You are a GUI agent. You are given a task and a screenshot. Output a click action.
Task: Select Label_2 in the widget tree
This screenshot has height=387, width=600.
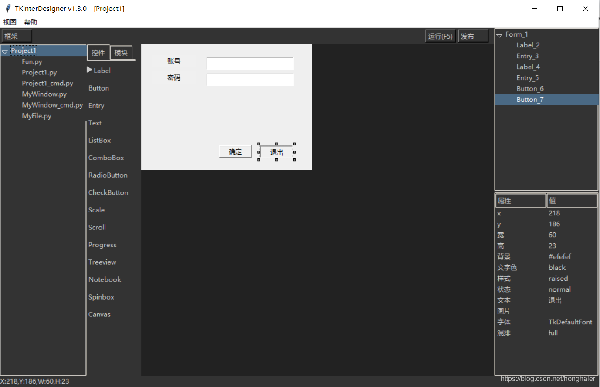point(528,45)
